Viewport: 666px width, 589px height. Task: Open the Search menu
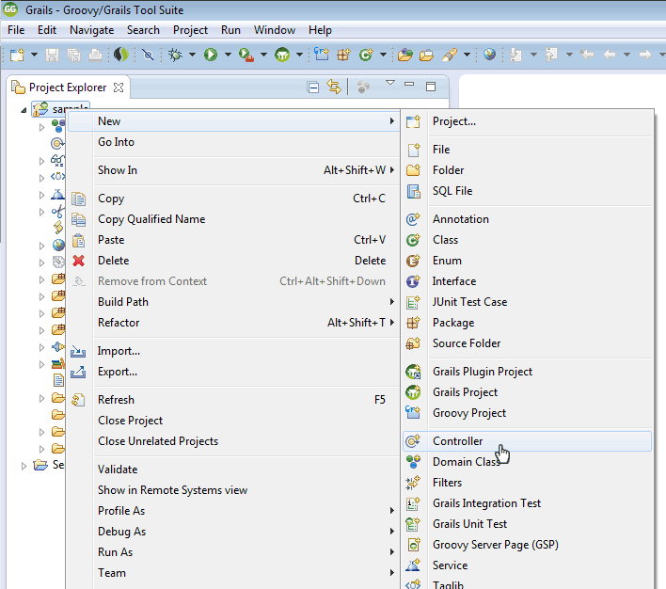coord(143,30)
